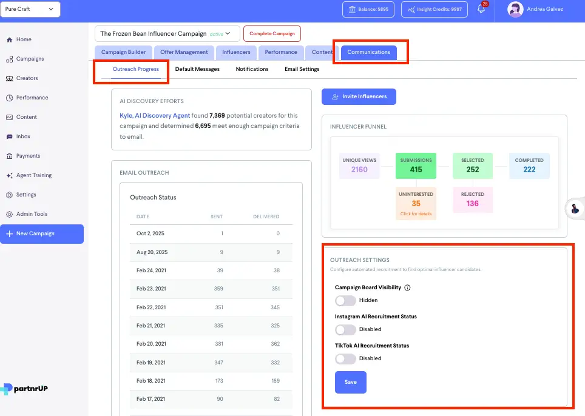Screen dimensions: 585x416
Task: Select Outreach Progress subtab
Action: click(136, 69)
